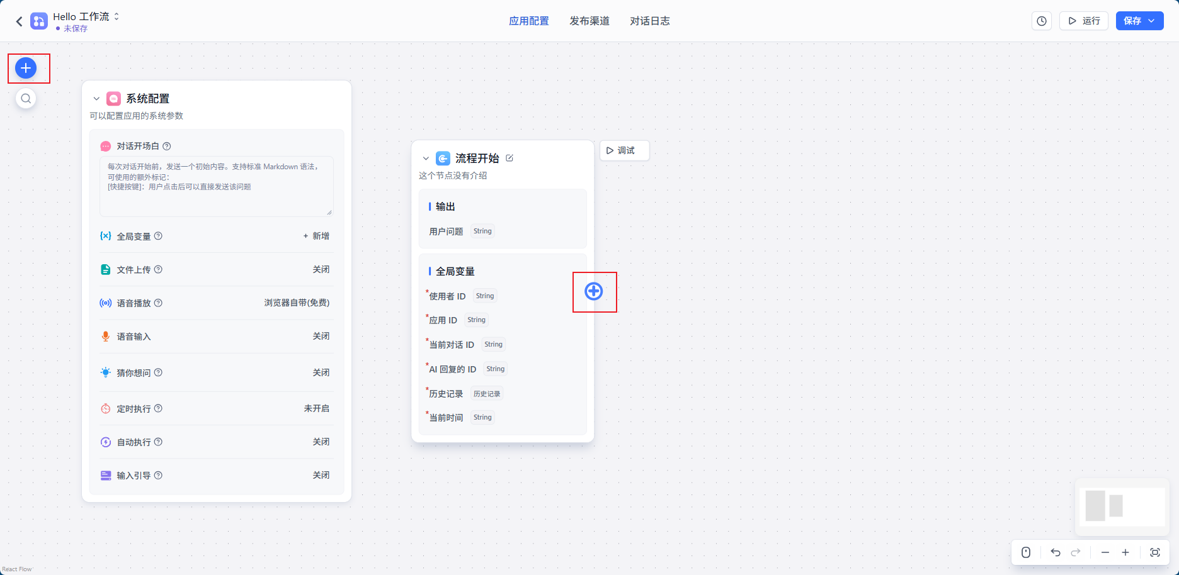1179x575 pixels.
Task: Click fit view icon in bottom toolbar
Action: click(x=1154, y=552)
